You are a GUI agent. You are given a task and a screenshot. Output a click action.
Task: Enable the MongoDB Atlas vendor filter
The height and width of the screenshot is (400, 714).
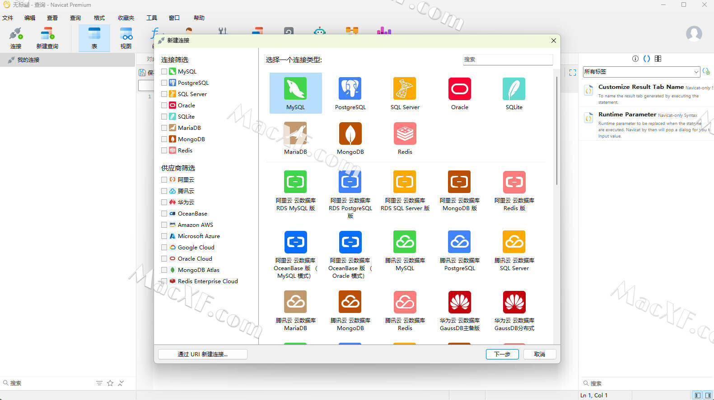click(164, 270)
